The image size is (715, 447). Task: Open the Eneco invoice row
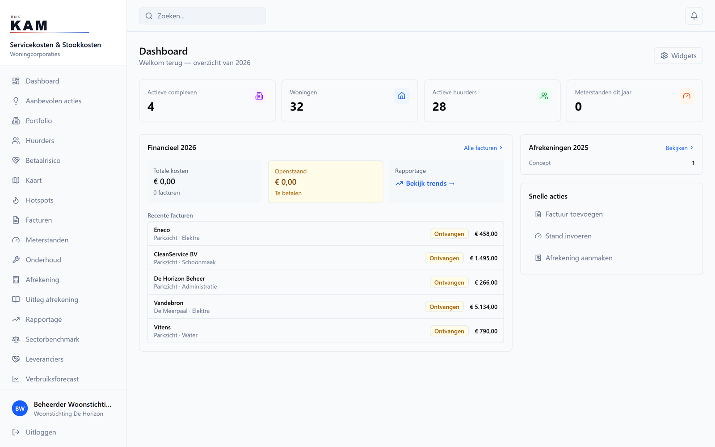326,234
